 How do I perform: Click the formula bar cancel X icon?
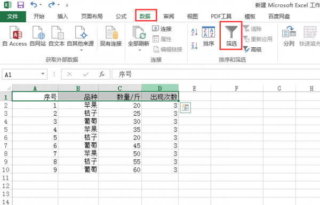69,74
